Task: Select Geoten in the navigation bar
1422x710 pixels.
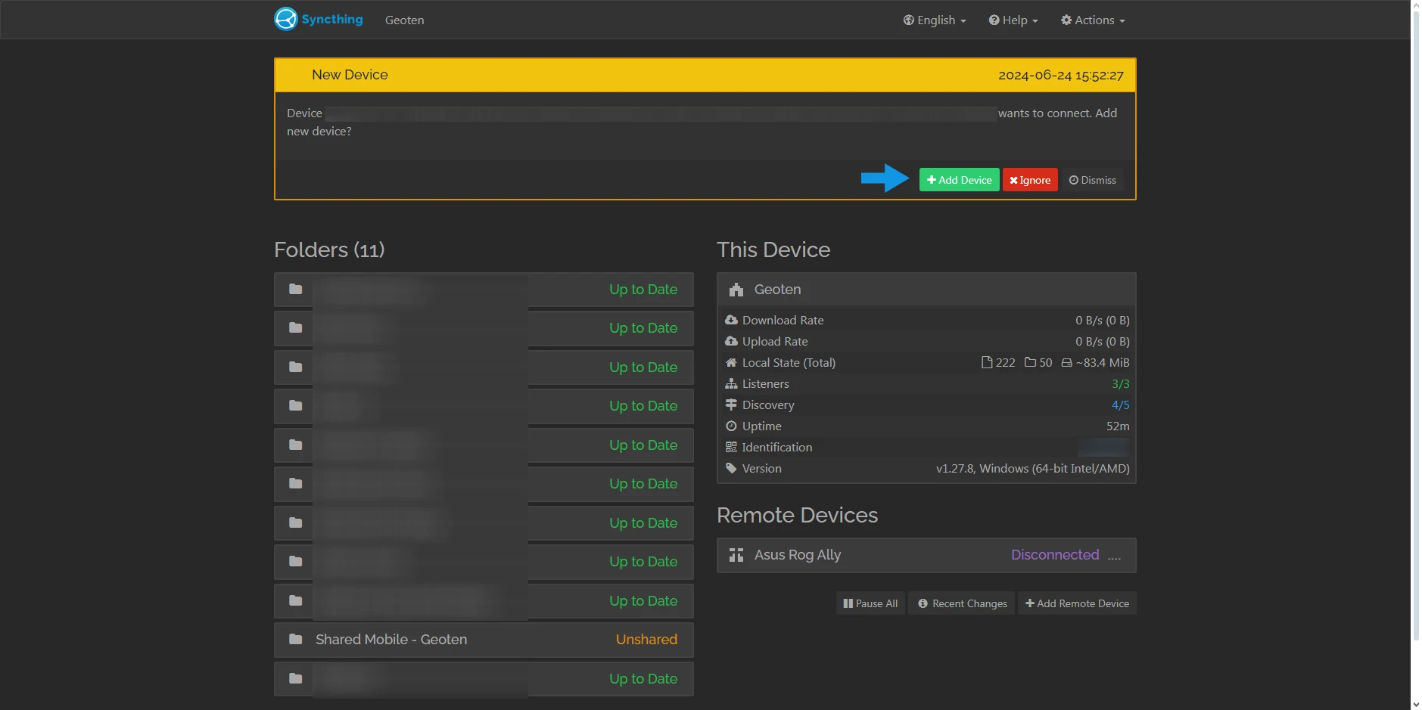Action: tap(404, 20)
